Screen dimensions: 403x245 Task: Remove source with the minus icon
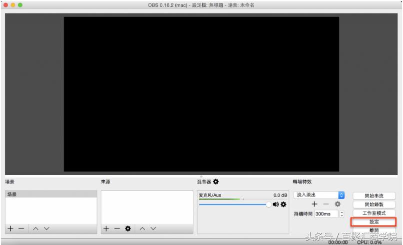(117, 229)
